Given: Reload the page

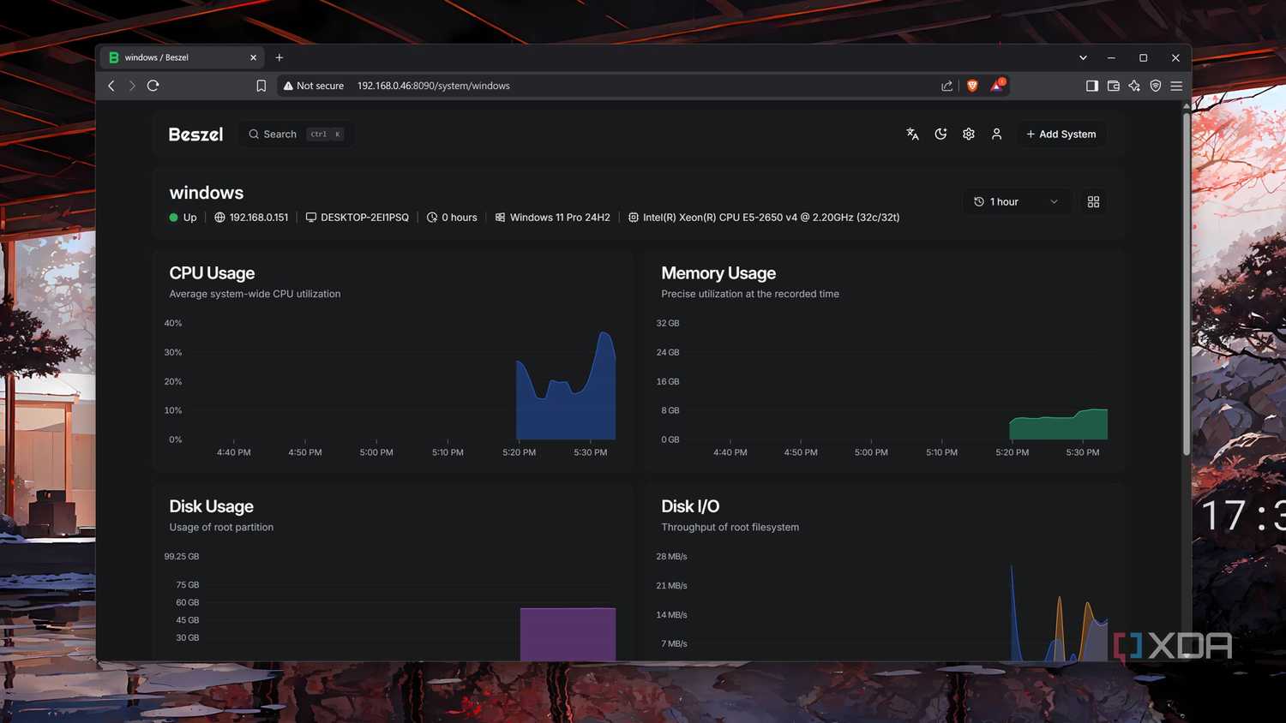Looking at the screenshot, I should pyautogui.click(x=153, y=86).
